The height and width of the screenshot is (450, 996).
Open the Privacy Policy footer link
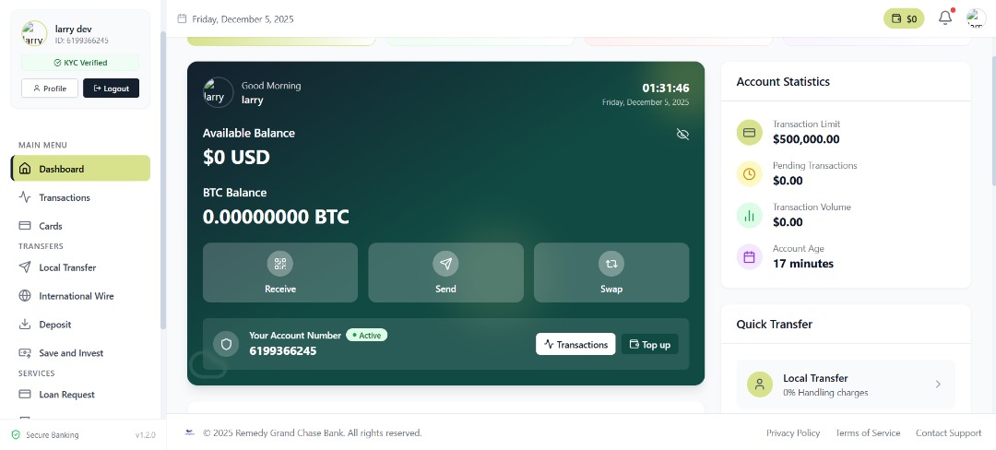793,432
